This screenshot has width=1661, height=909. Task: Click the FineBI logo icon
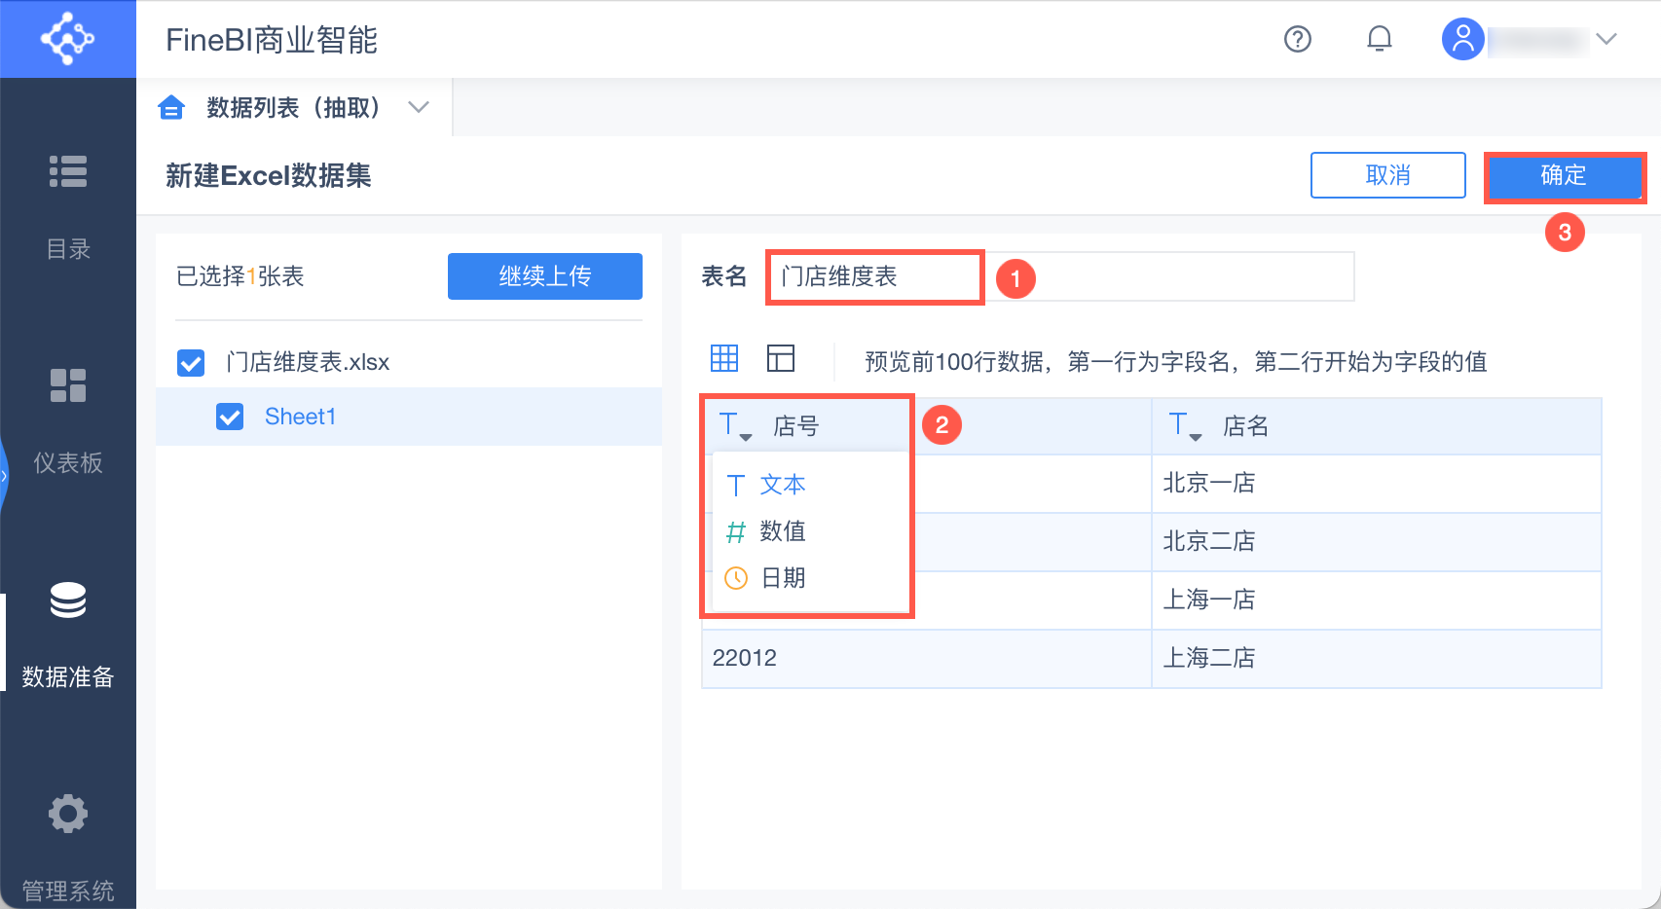pyautogui.click(x=67, y=39)
